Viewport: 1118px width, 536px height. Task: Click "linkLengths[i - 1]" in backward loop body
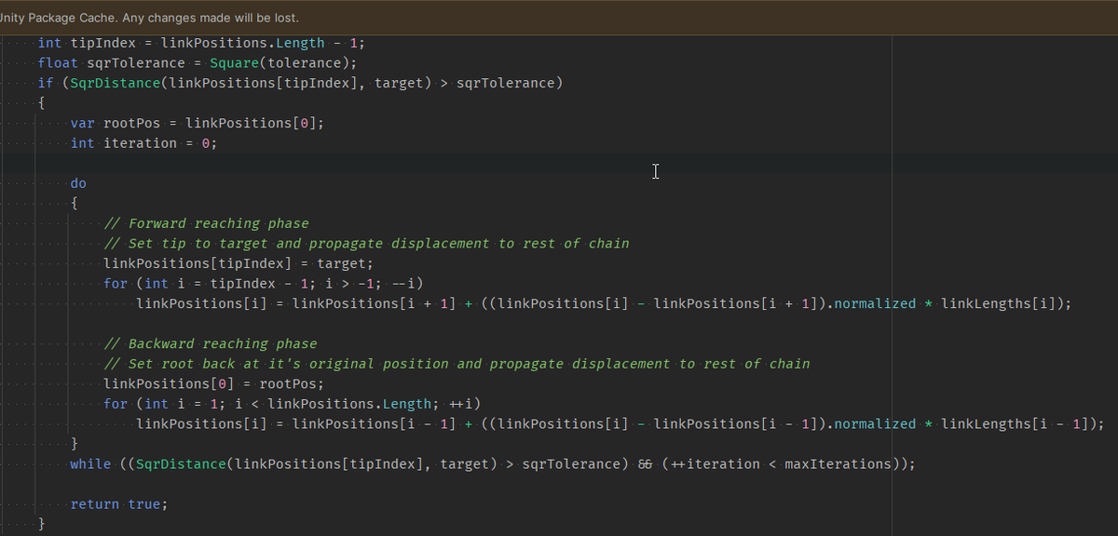(x=1015, y=424)
